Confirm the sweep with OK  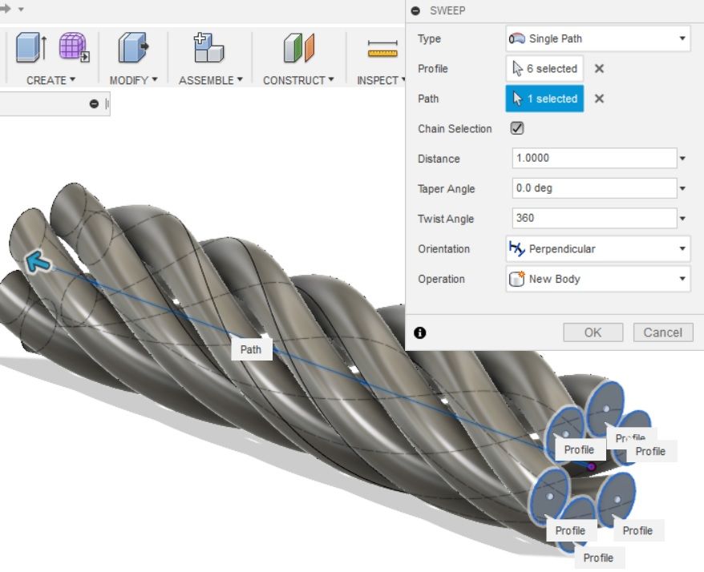point(593,332)
